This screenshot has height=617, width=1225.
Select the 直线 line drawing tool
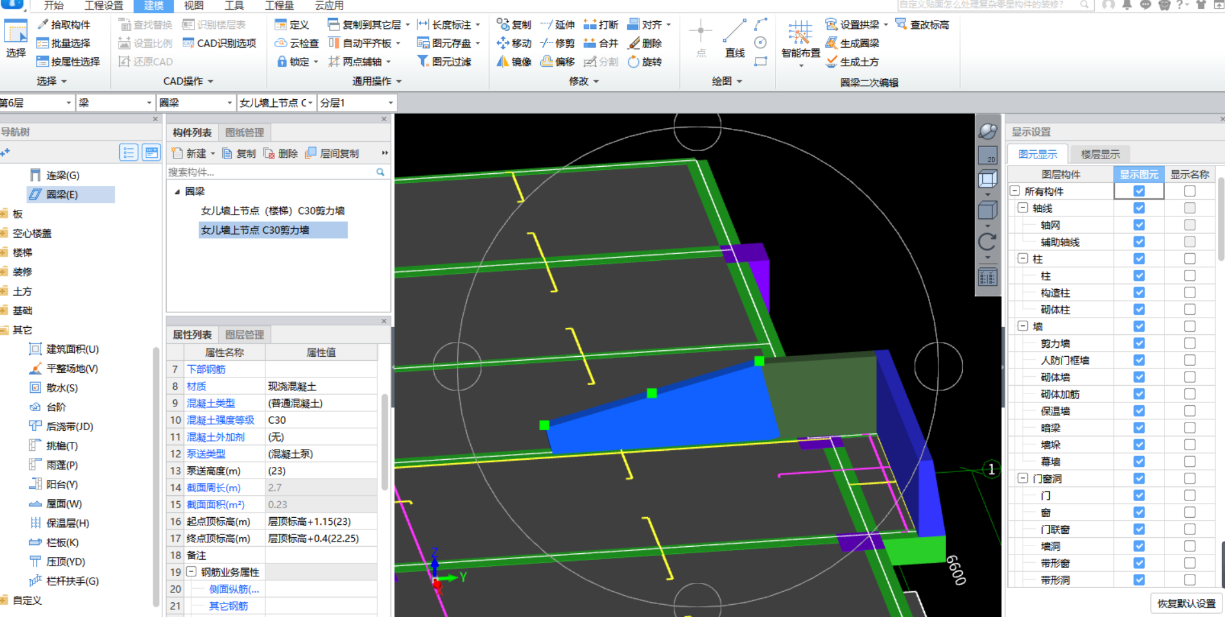point(734,39)
